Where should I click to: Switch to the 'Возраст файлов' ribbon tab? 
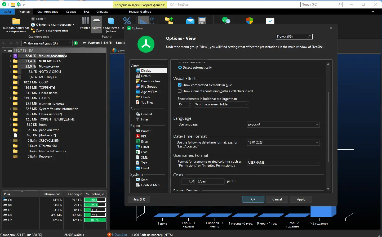[140, 12]
